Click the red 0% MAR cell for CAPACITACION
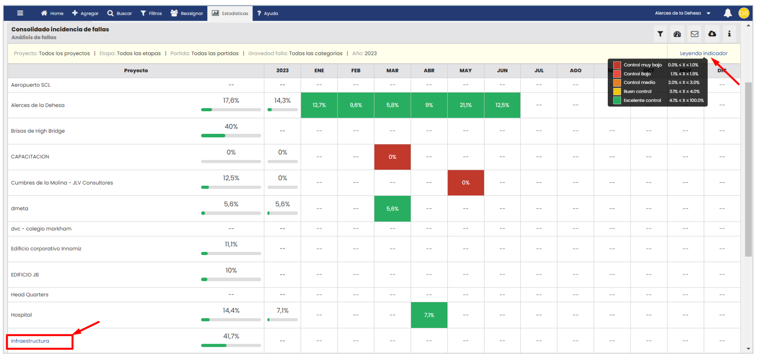 pos(392,157)
